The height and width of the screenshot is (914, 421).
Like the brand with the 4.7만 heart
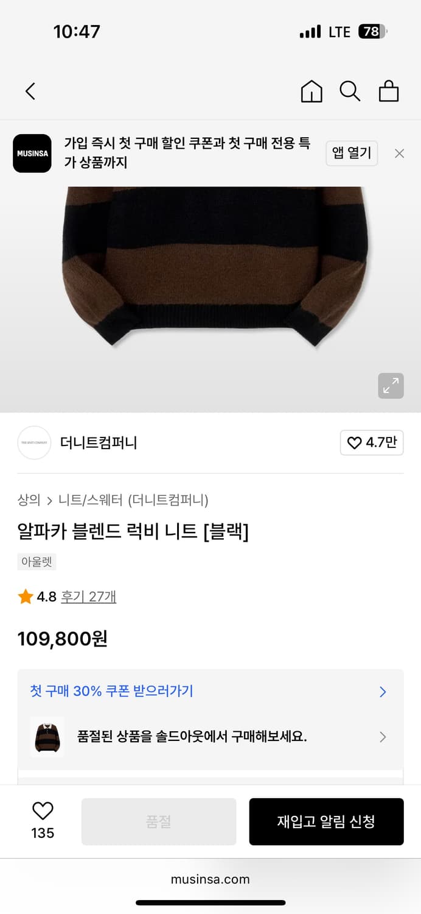[x=371, y=443]
